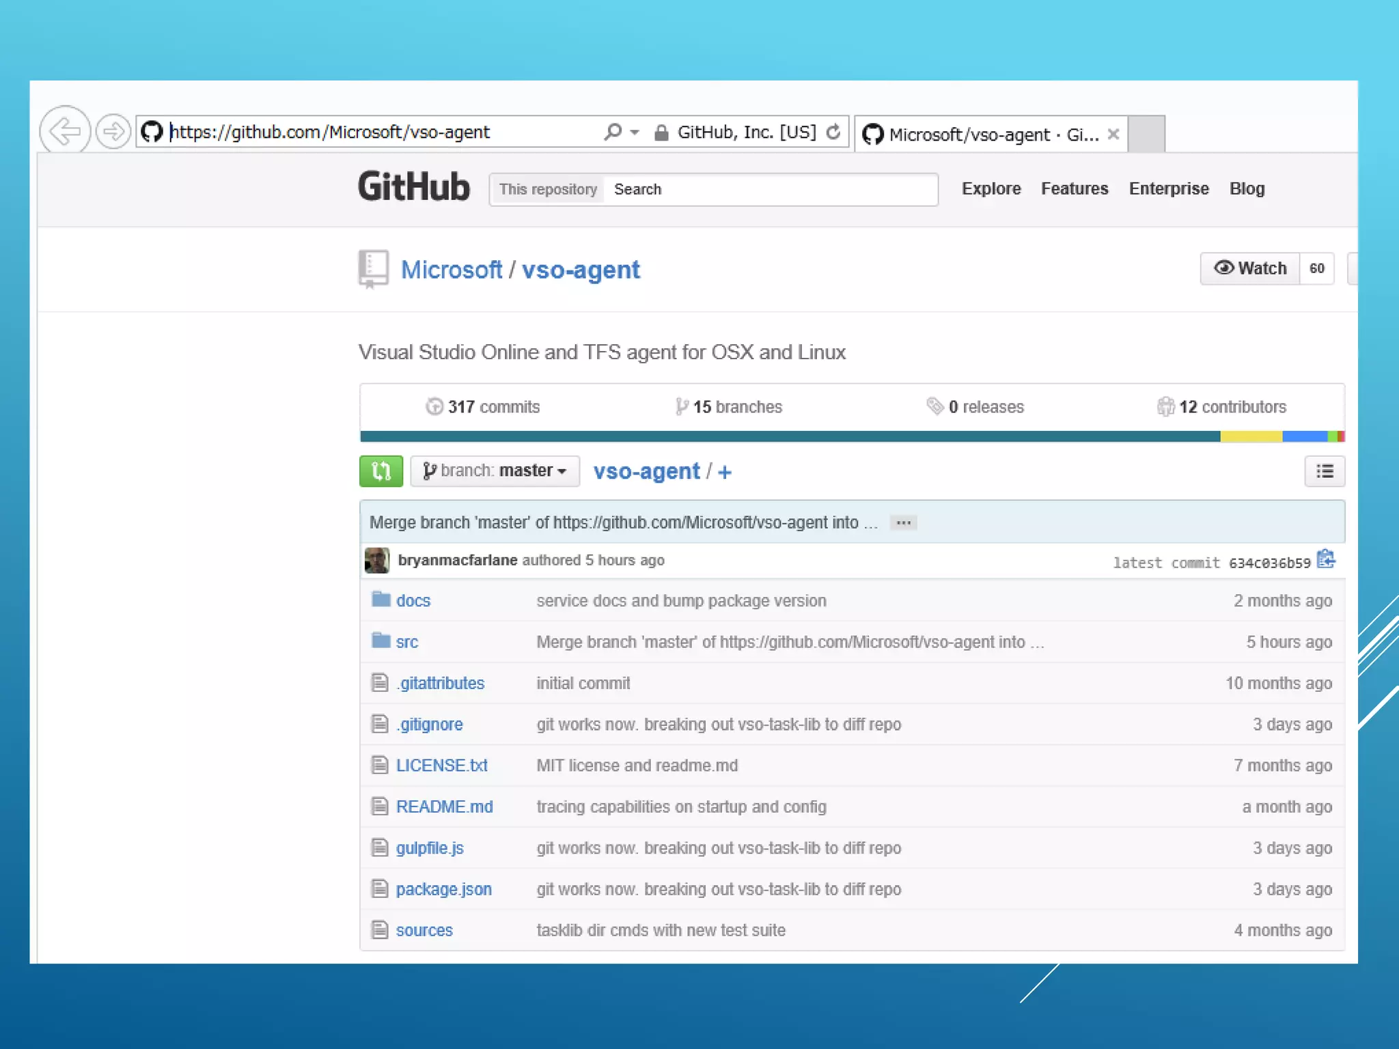This screenshot has width=1399, height=1049.
Task: Click the browser forward arrow button
Action: [x=113, y=130]
